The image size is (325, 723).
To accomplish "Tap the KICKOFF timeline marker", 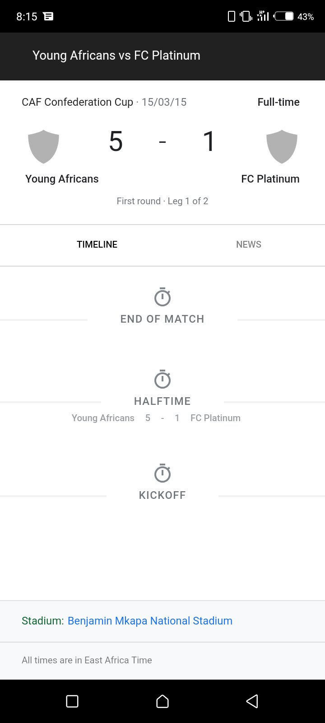I will tap(162, 495).
